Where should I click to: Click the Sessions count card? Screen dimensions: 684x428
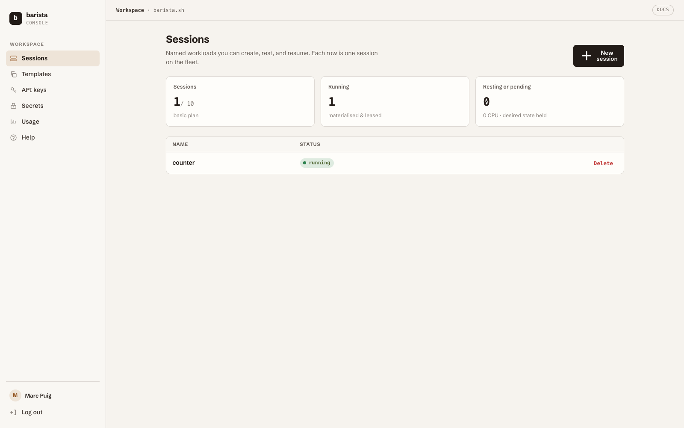click(240, 101)
